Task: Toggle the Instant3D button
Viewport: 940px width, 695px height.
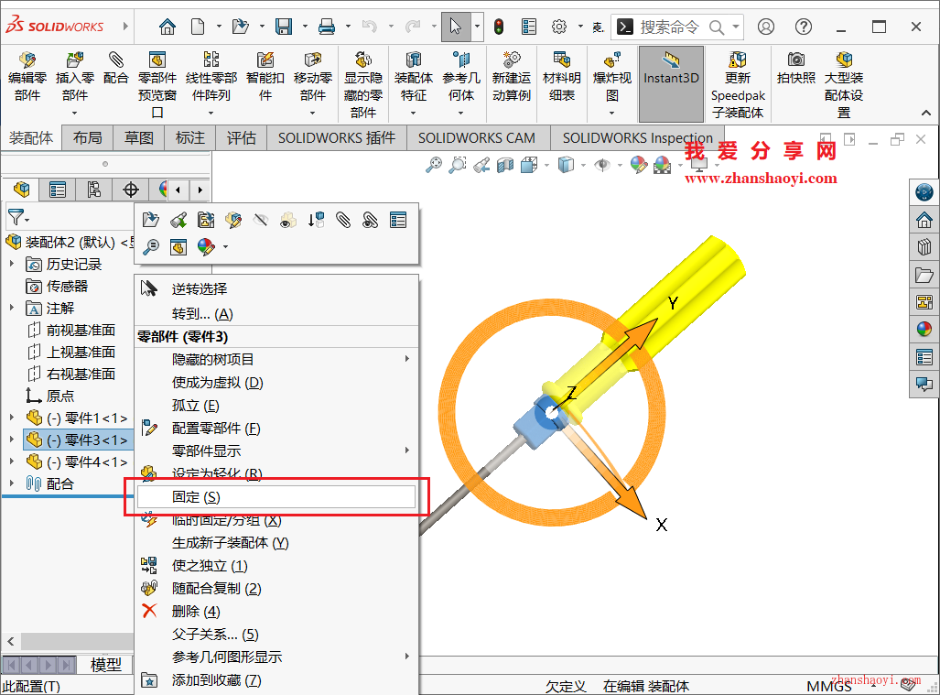Action: 671,84
